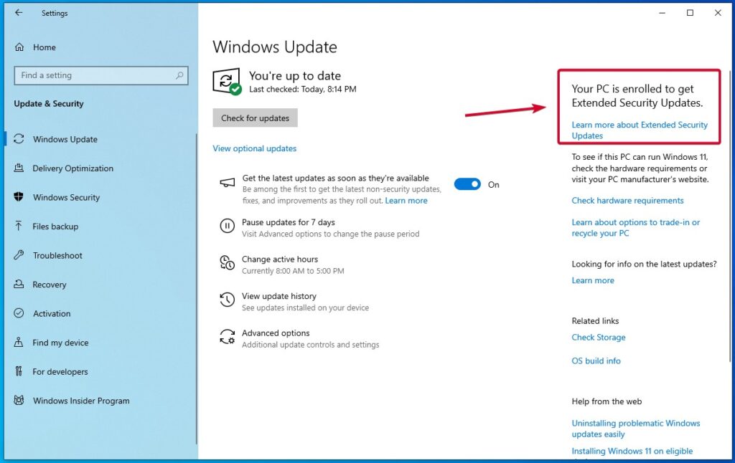Click Check hardware requirements for Windows 11
Viewport: 735px width, 463px height.
(627, 200)
